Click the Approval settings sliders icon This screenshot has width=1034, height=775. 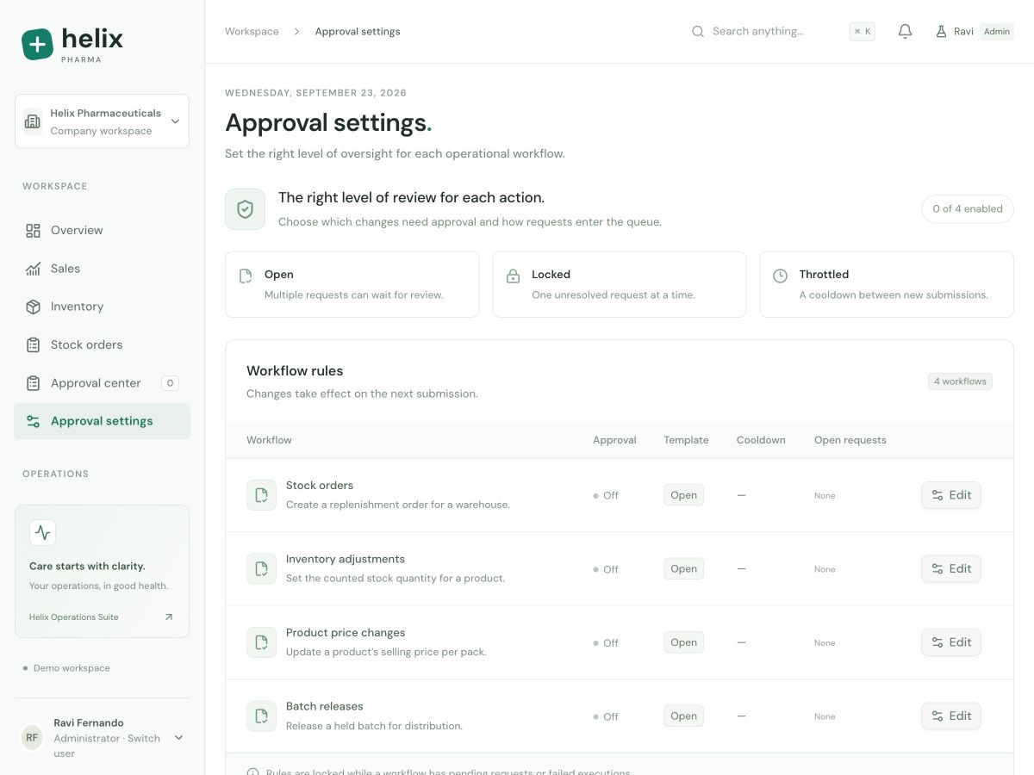coord(33,421)
